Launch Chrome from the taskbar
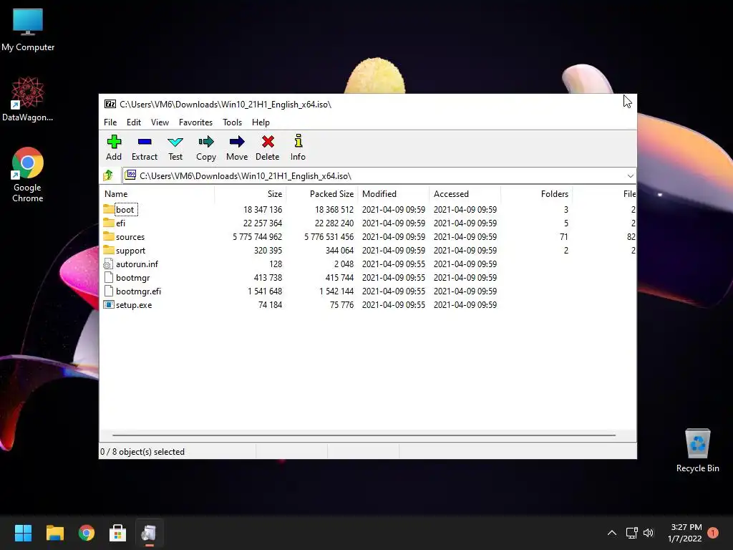 [87, 533]
